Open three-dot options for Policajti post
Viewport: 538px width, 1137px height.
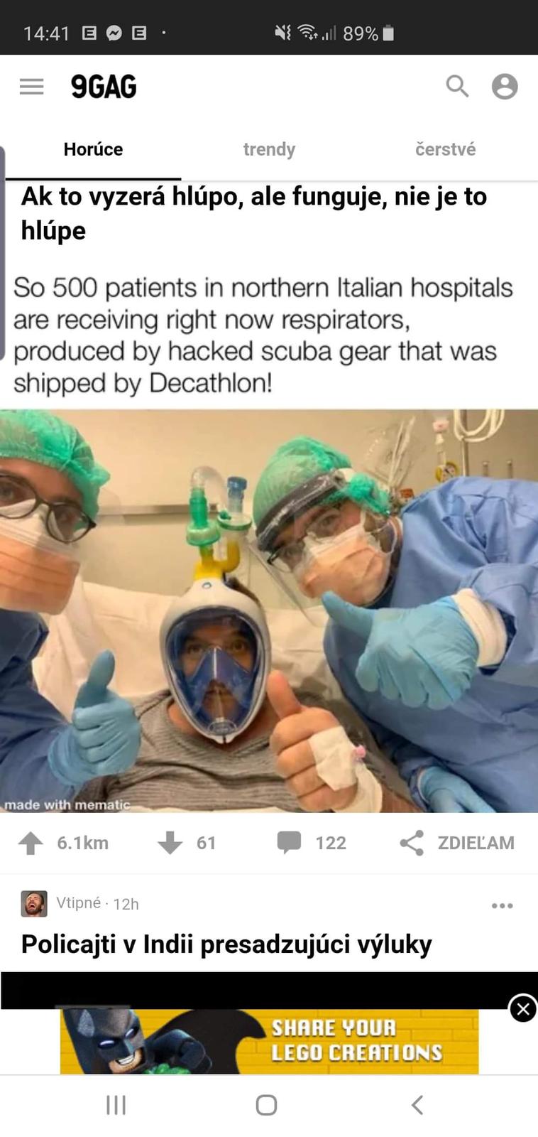(x=502, y=905)
